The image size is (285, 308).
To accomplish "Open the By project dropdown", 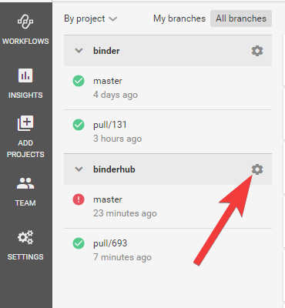I will pyautogui.click(x=90, y=18).
